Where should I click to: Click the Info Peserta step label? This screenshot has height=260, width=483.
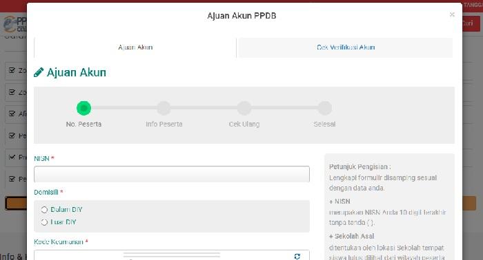coord(164,124)
